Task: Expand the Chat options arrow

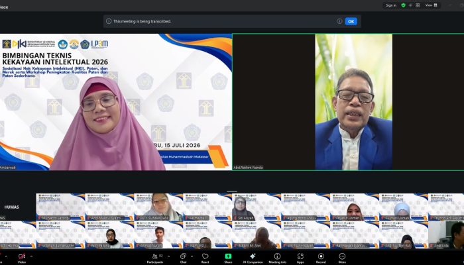Action: [x=192, y=256]
